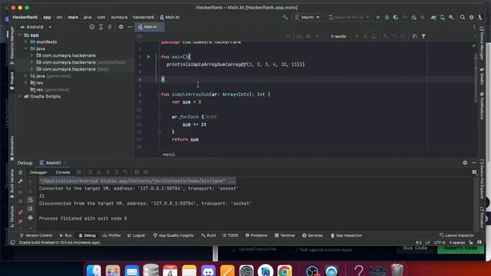Click the Debug app bug icon
This screenshot has height=276, width=491.
point(387,17)
